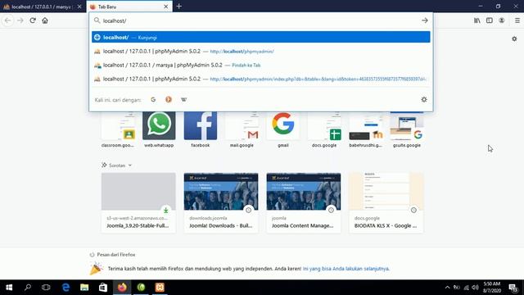The height and width of the screenshot is (295, 524).
Task: Select the marsya Pindah ke Tab suggestion
Action: click(x=260, y=65)
